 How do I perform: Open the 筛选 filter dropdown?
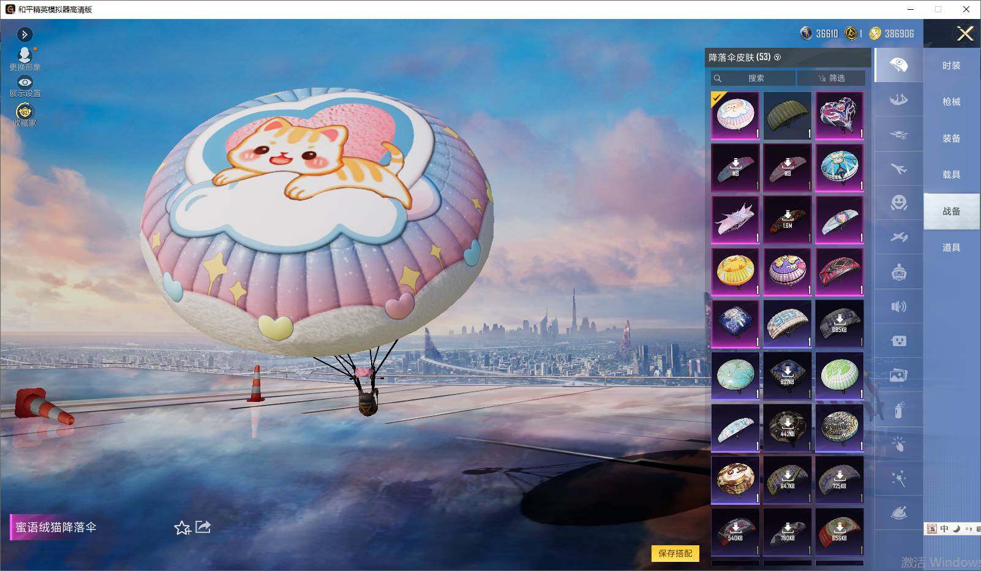click(831, 78)
